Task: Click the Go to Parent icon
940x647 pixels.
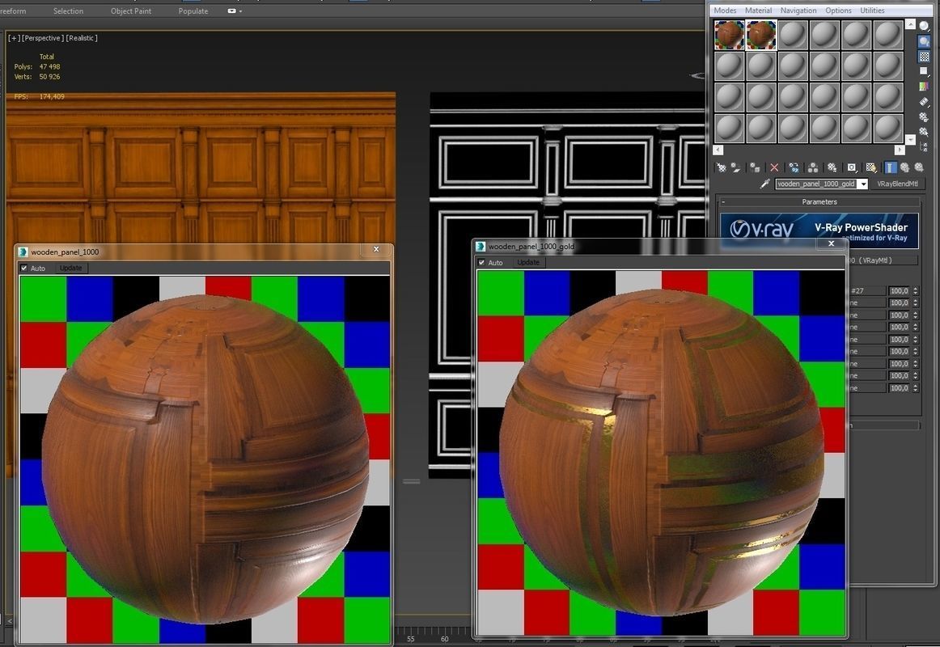Action: [x=904, y=167]
